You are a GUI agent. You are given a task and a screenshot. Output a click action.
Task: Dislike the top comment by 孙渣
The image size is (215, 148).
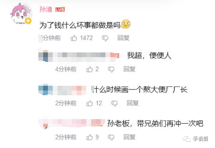(x=105, y=38)
